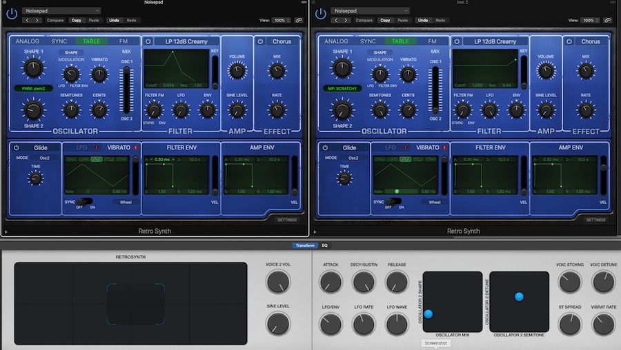Screen dimensions: 621x350
Task: Go to next preset in left plugin
Action: click(x=37, y=20)
